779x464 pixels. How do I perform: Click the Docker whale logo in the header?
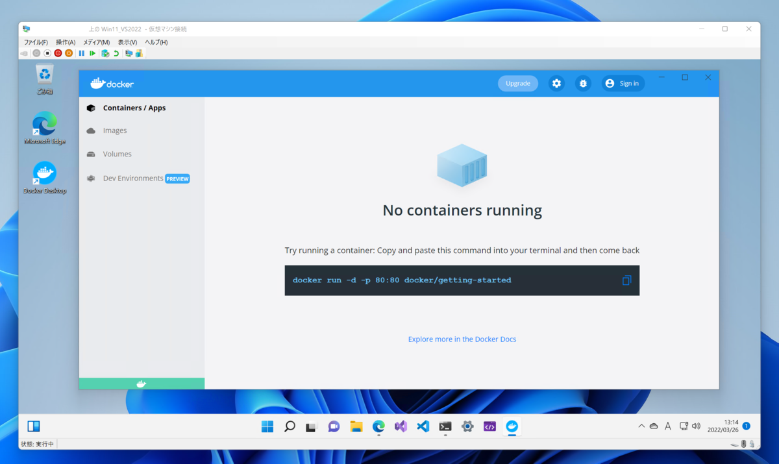click(97, 83)
